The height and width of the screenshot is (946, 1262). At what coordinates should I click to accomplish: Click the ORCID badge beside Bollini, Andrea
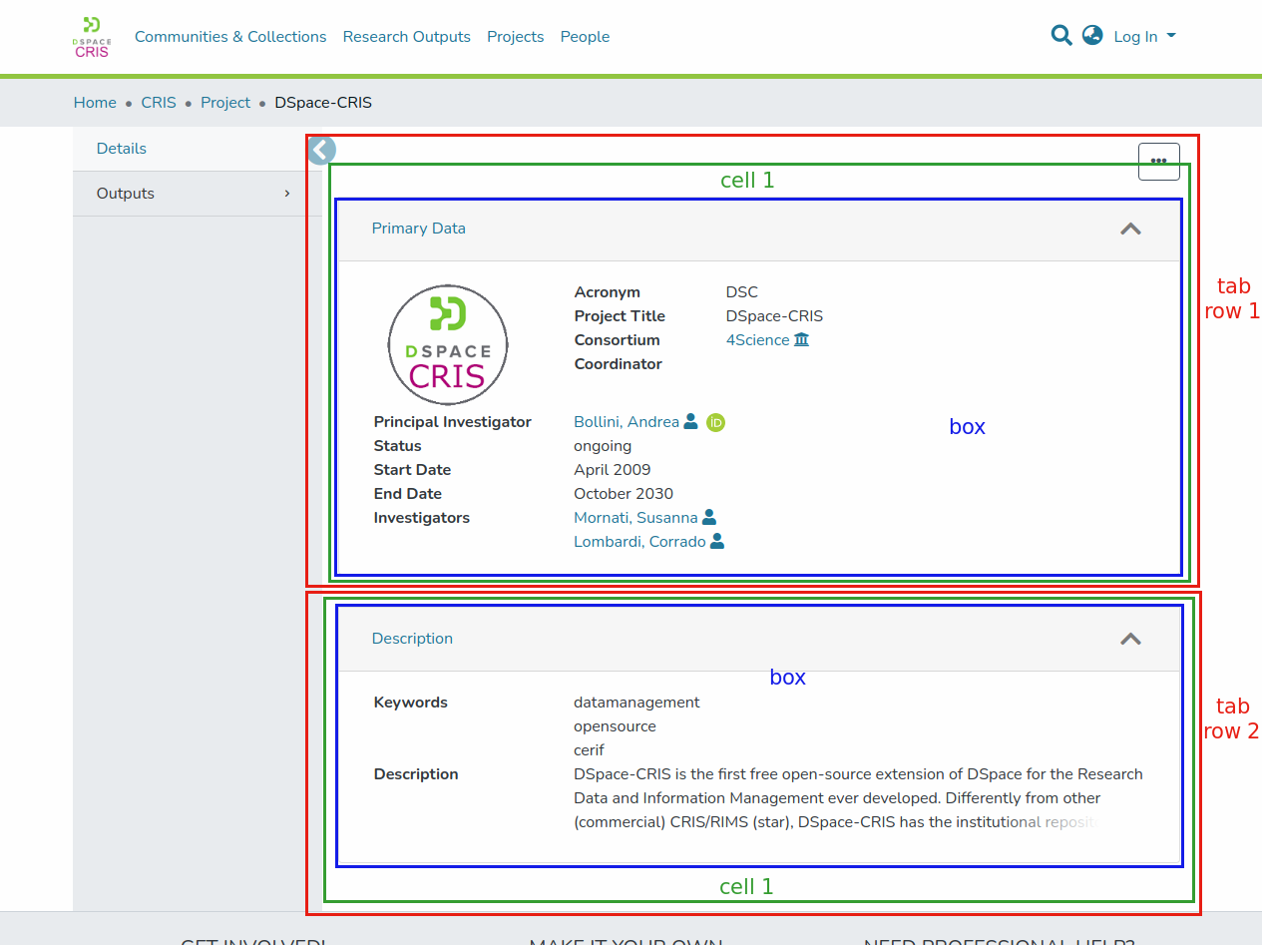click(715, 422)
